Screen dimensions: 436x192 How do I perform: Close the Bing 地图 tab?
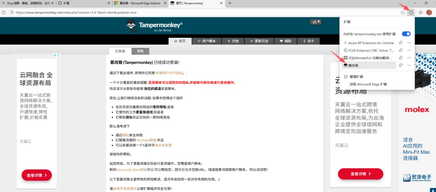pos(52,3)
